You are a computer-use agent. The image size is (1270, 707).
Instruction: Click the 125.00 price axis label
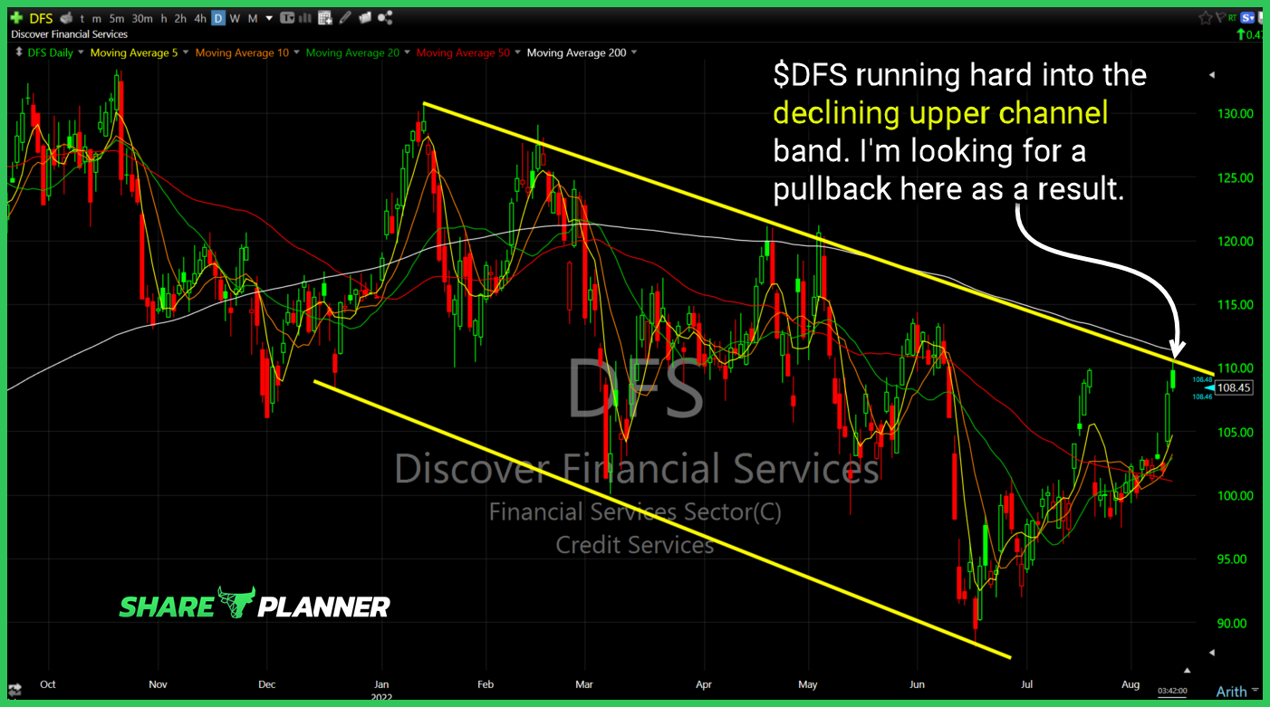tap(1235, 177)
